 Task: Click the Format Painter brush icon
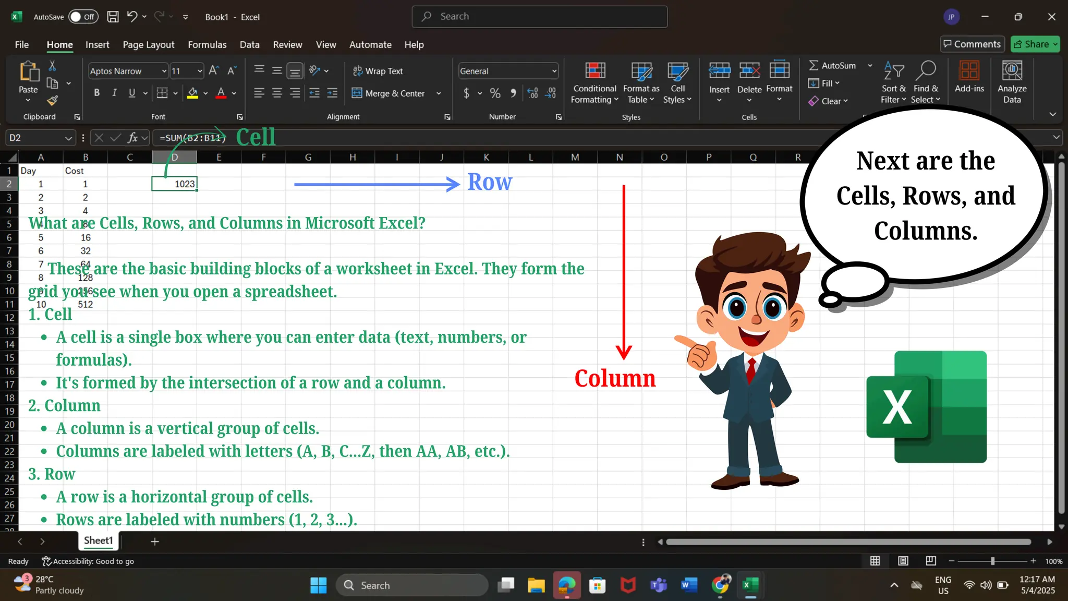(52, 100)
